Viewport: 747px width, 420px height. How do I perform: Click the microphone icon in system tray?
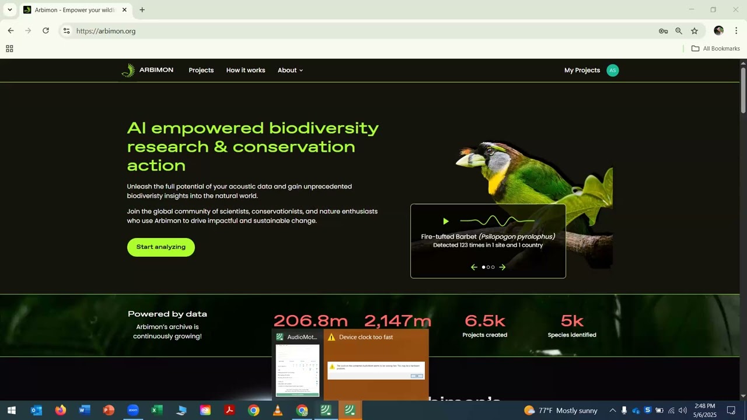[x=624, y=411]
